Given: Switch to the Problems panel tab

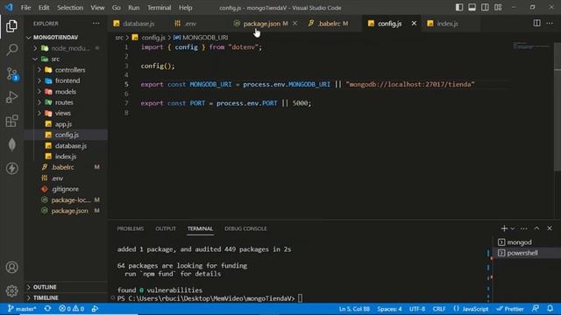Looking at the screenshot, I should pos(131,228).
